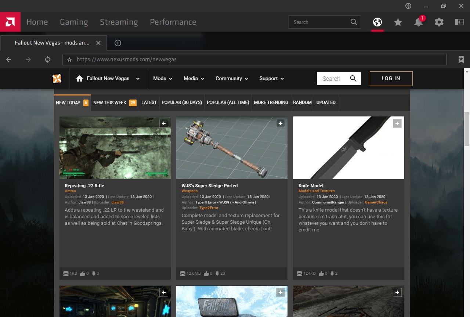Open favorites star icon in AMD header
The height and width of the screenshot is (317, 470).
point(398,22)
